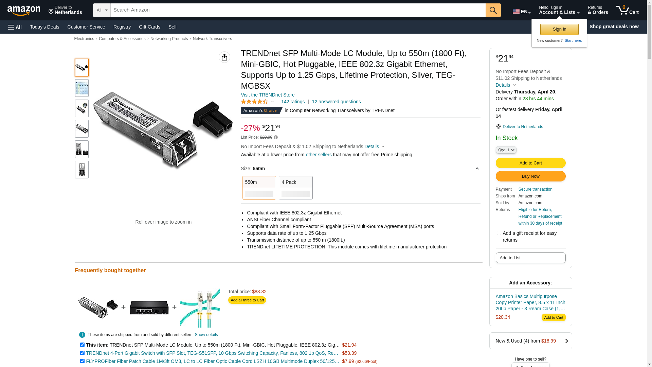Click the list price info icon
The image size is (652, 367).
pos(276,138)
